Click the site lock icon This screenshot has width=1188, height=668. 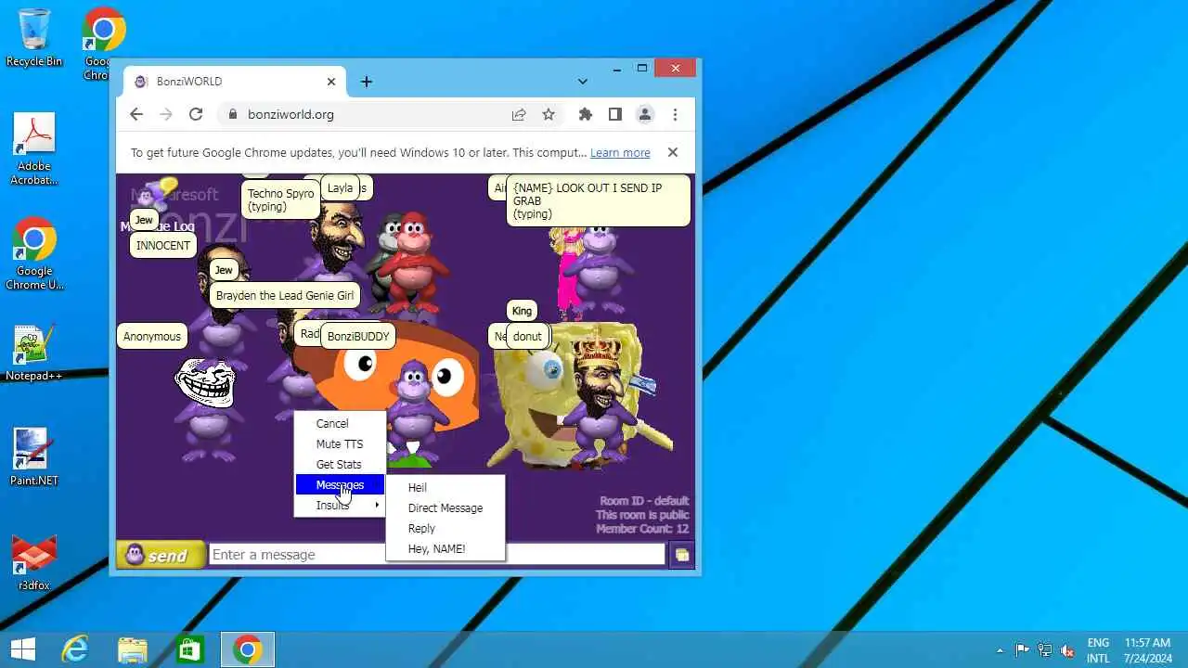click(x=232, y=114)
